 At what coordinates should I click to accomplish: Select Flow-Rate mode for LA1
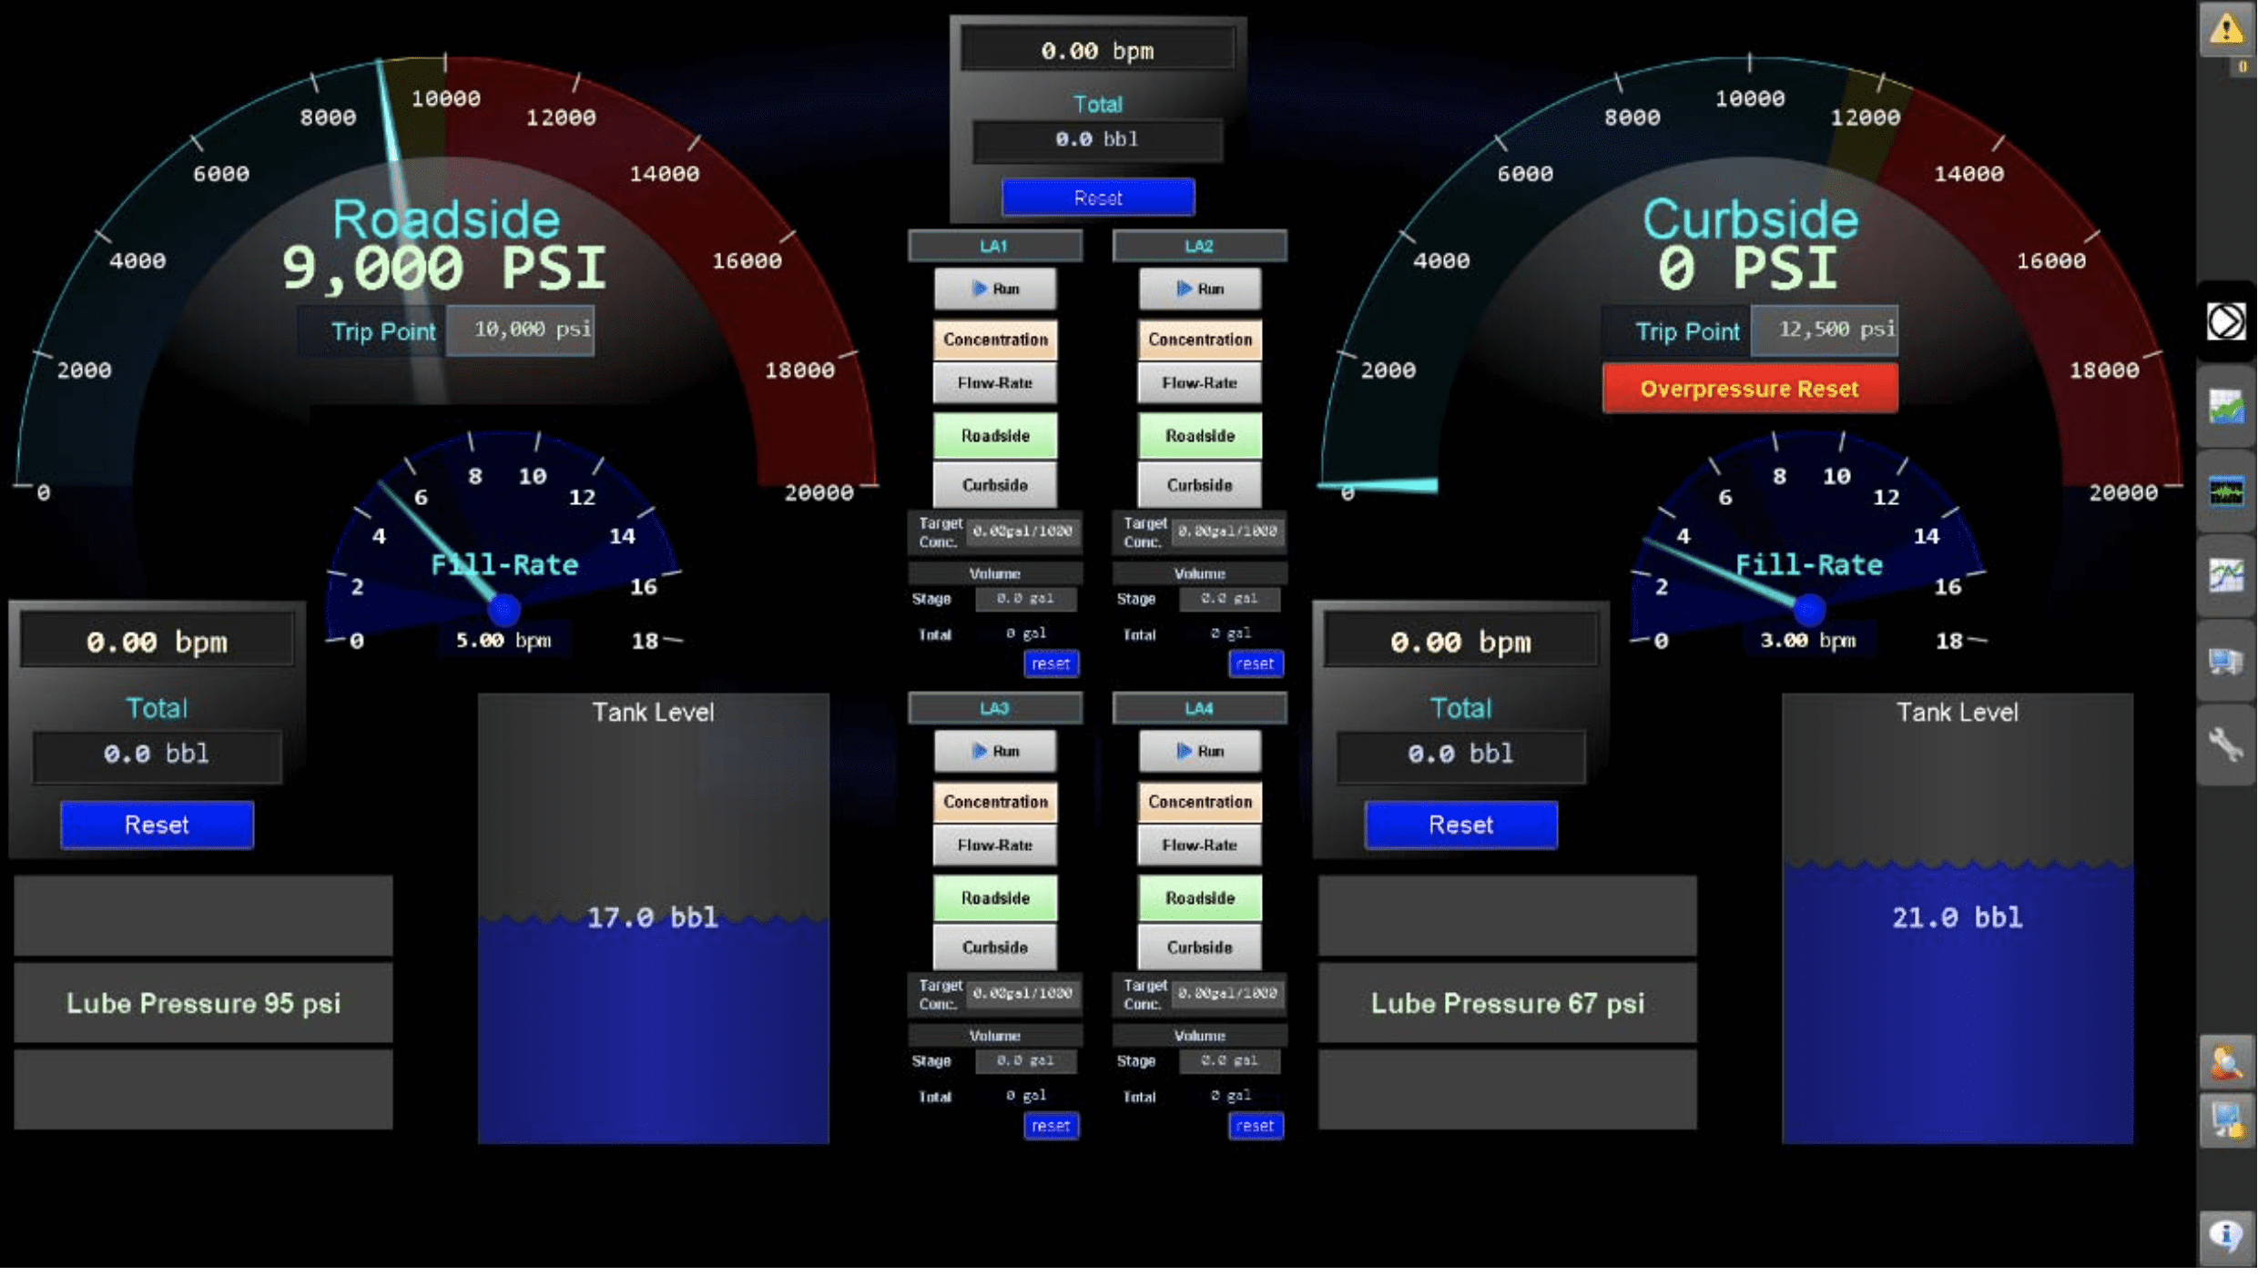coord(995,383)
